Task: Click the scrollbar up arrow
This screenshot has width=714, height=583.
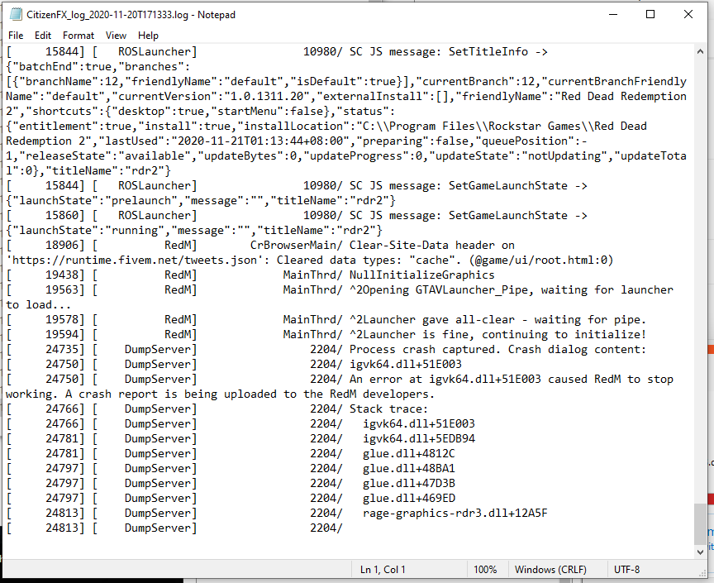Action: (x=700, y=51)
